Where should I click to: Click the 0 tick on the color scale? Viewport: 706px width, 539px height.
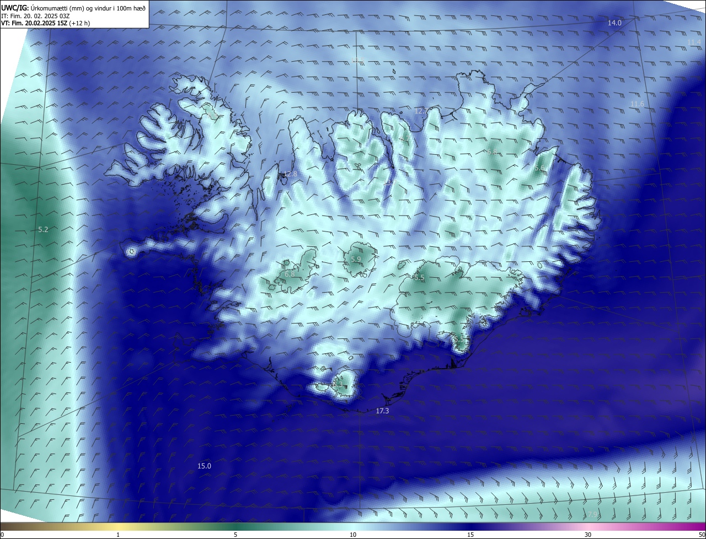point(2,535)
